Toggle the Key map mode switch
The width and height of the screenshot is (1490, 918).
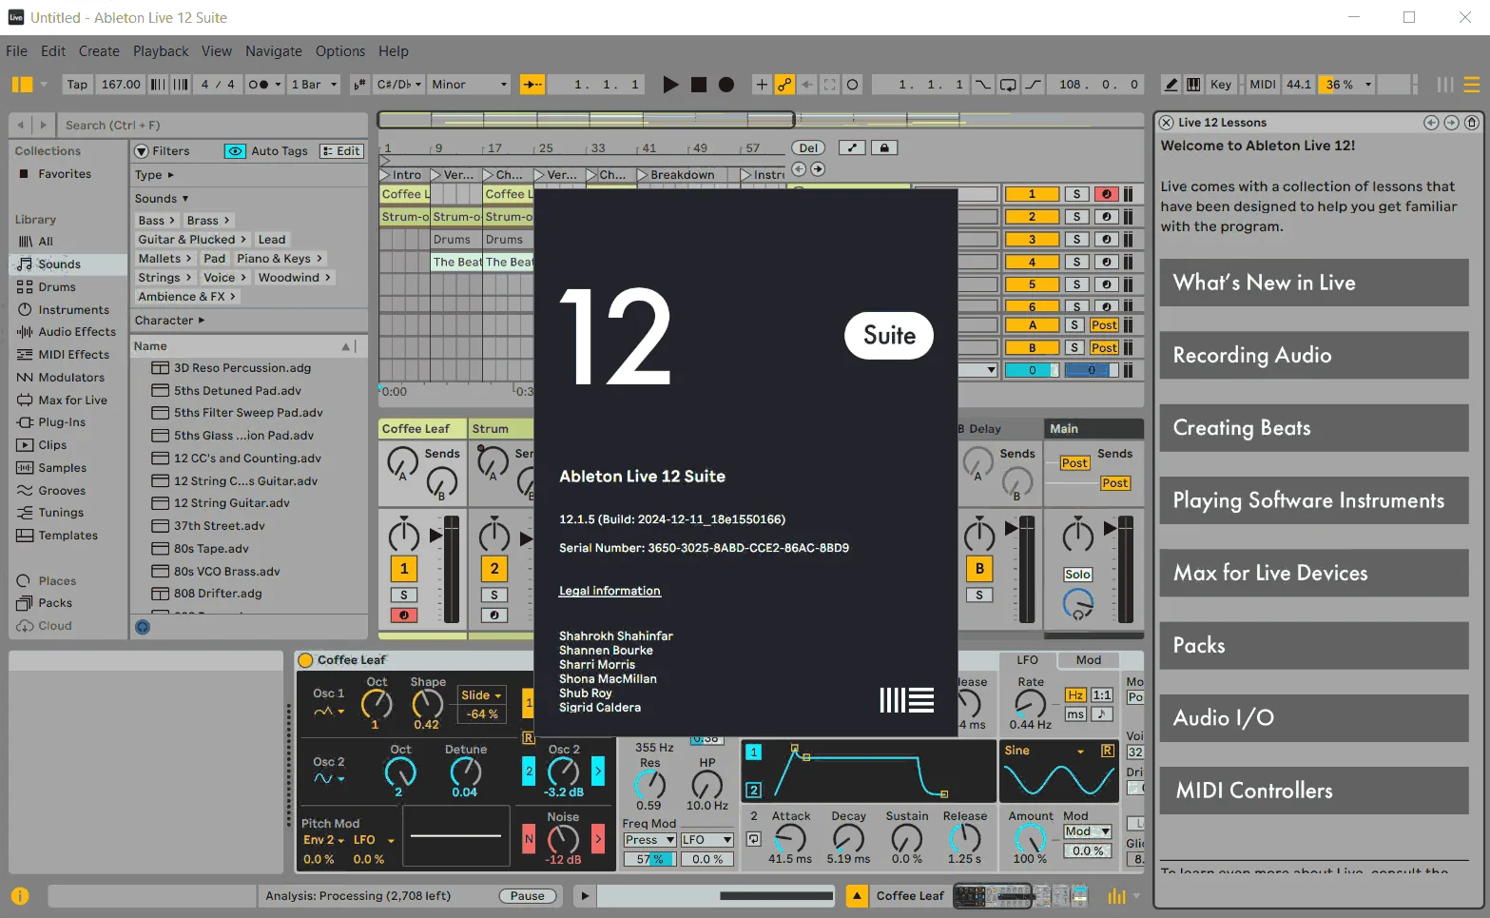[1221, 85]
